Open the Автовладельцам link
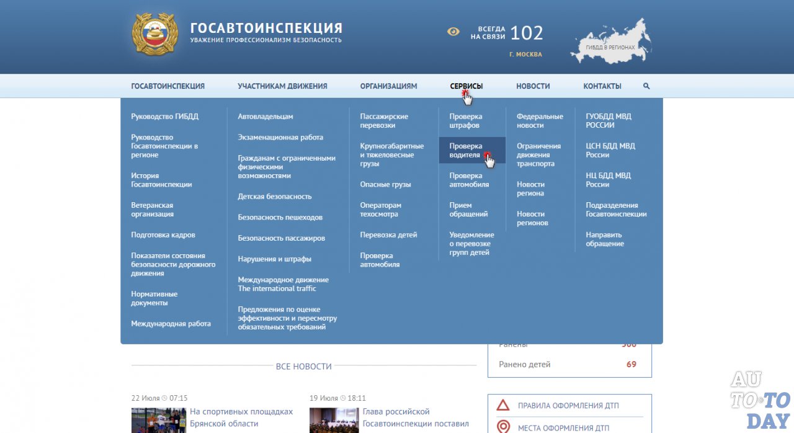The height and width of the screenshot is (433, 794). (265, 117)
